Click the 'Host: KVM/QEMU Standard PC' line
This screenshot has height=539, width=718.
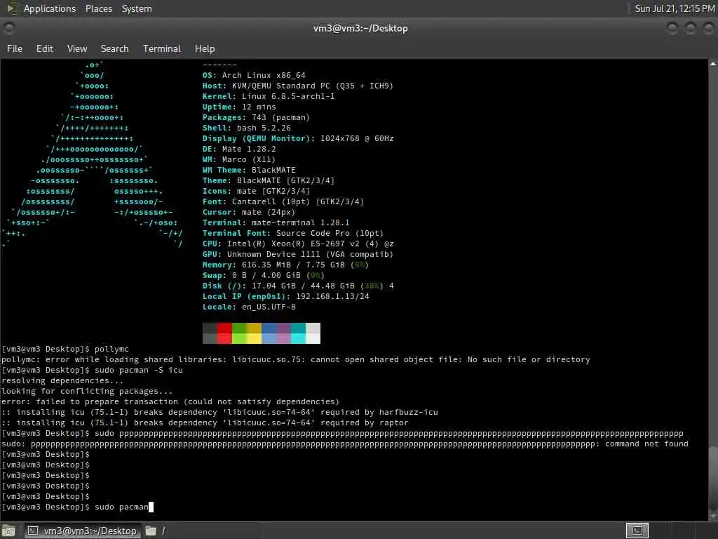[297, 86]
